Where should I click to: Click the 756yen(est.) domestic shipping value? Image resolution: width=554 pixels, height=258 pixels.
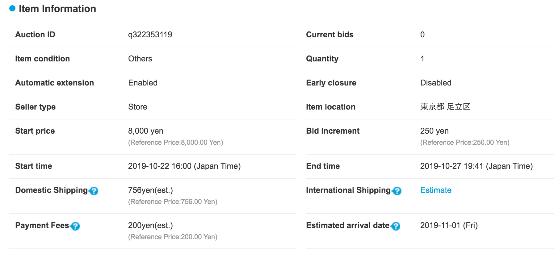coord(150,190)
